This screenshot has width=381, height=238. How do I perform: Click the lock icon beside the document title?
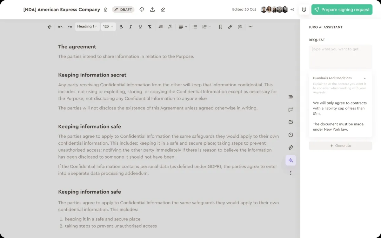[x=105, y=10]
